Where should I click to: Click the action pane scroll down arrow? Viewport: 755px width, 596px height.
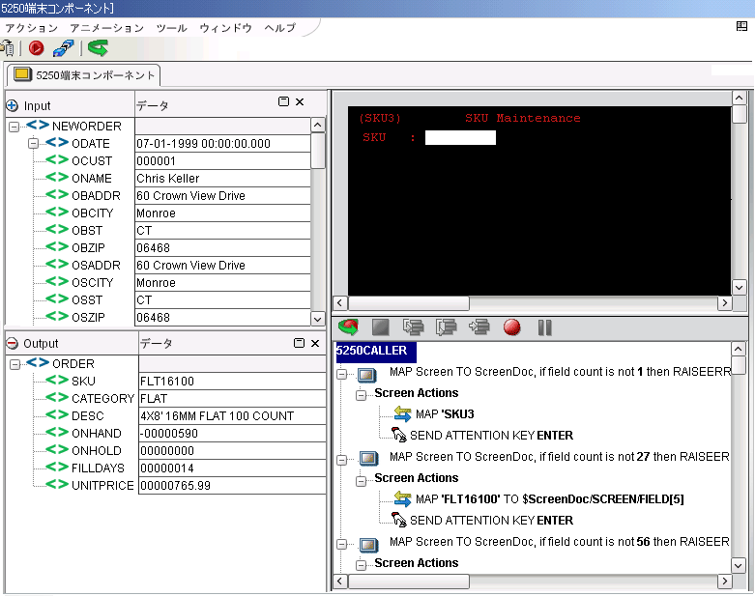[739, 565]
